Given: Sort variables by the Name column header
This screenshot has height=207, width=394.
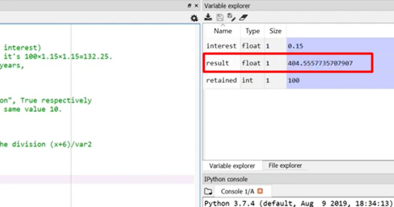Looking at the screenshot, I should click(223, 31).
